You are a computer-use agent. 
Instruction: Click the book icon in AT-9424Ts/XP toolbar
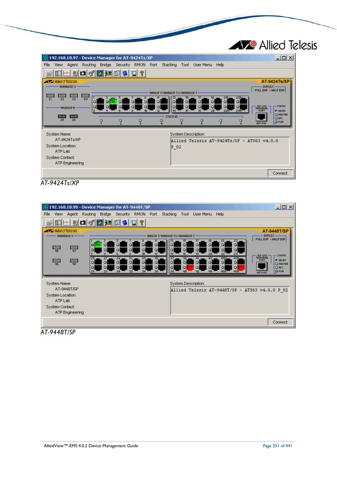[58, 73]
